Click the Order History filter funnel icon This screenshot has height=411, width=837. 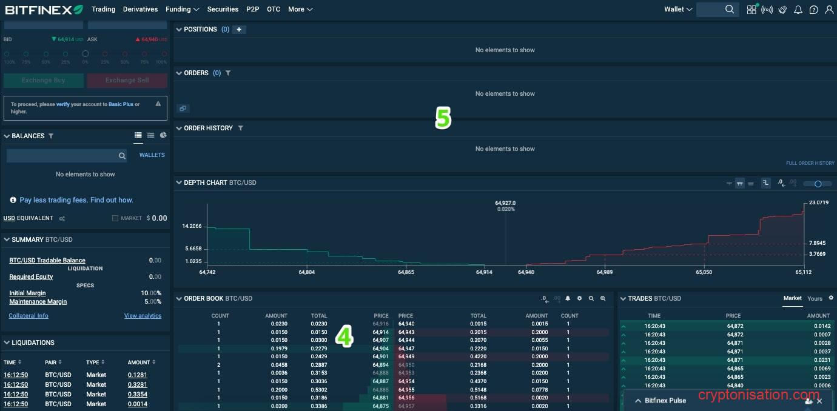tap(241, 128)
